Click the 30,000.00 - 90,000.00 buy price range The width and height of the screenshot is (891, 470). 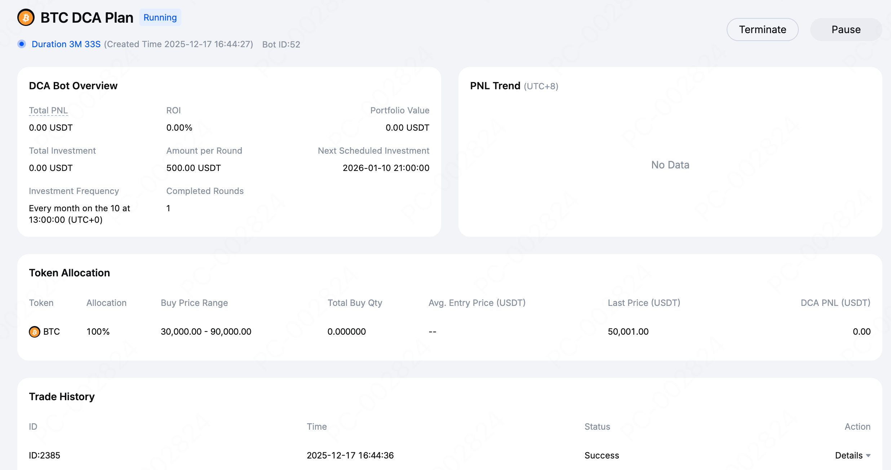click(x=206, y=331)
